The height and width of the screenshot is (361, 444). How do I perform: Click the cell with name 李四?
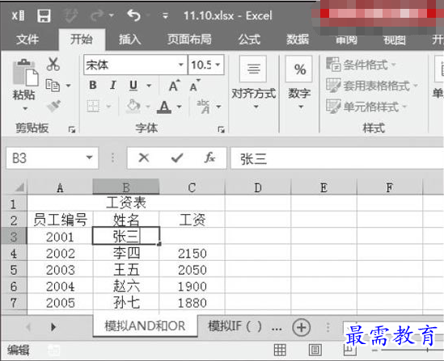click(x=126, y=253)
